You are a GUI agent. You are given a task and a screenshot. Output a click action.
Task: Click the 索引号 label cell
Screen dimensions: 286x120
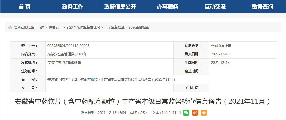tap(28, 46)
